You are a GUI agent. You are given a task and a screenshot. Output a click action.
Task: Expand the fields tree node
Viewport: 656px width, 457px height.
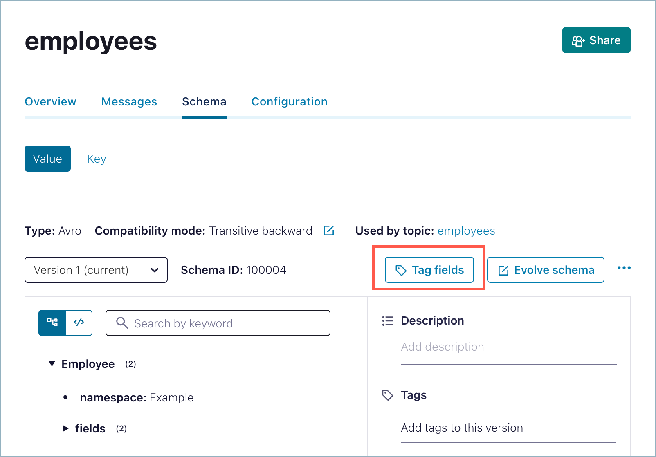65,428
